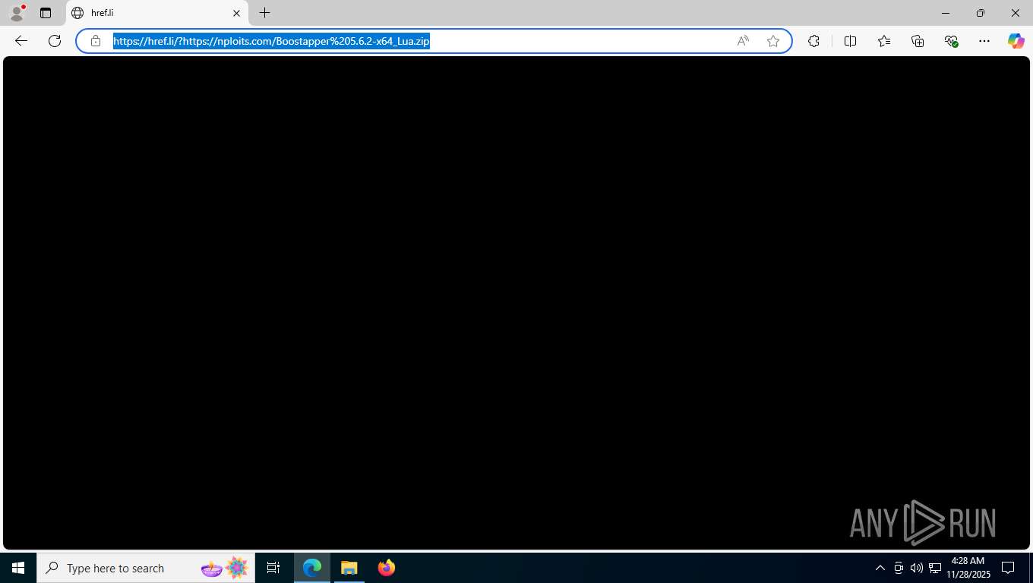Launch Firefox from taskbar
This screenshot has height=583, width=1033.
coord(387,568)
